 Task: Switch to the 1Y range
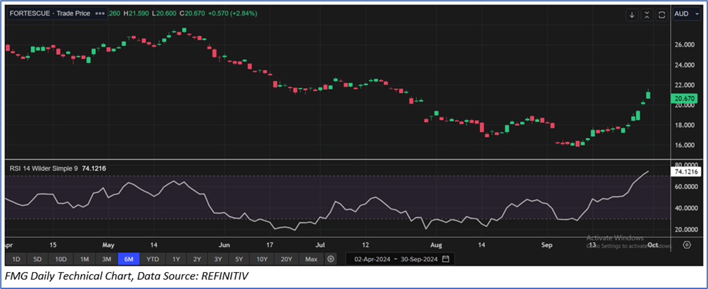[176, 259]
